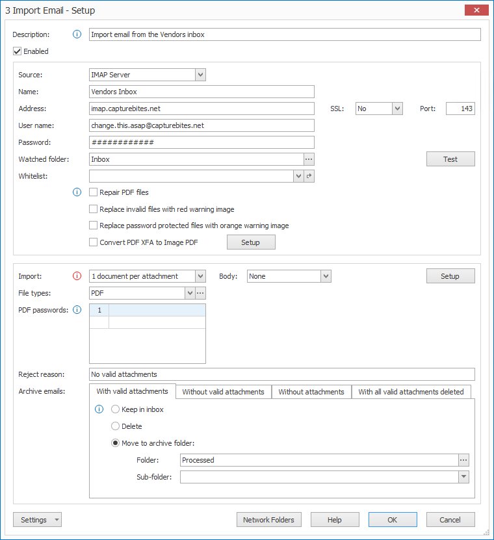
Task: Expand the Whitelist dropdown
Action: coord(298,176)
